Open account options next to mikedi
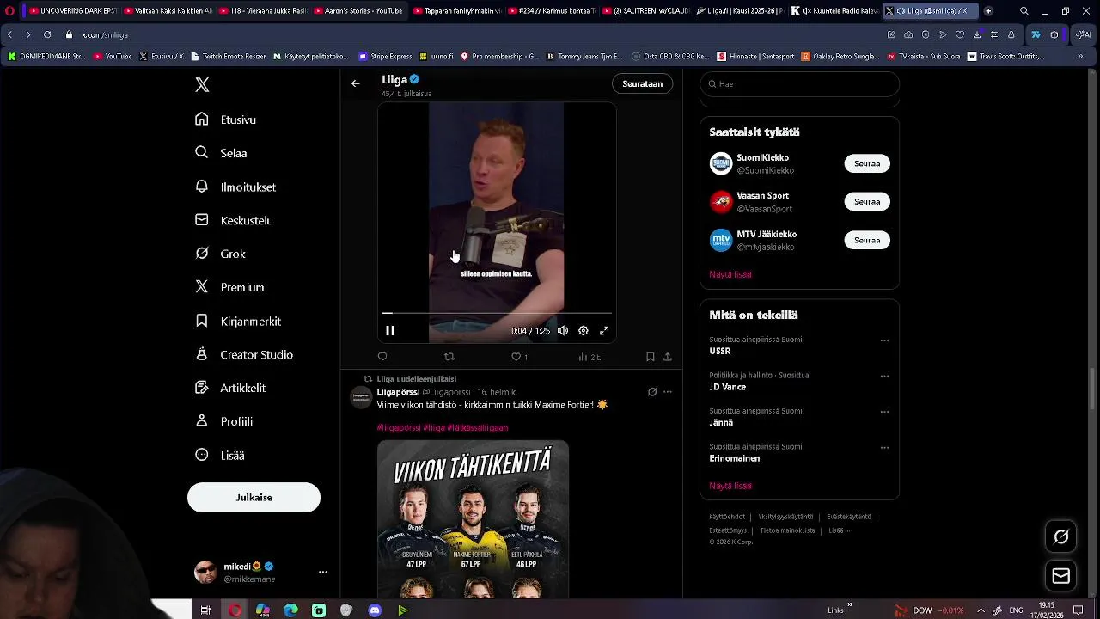This screenshot has width=1100, height=619. tap(323, 572)
